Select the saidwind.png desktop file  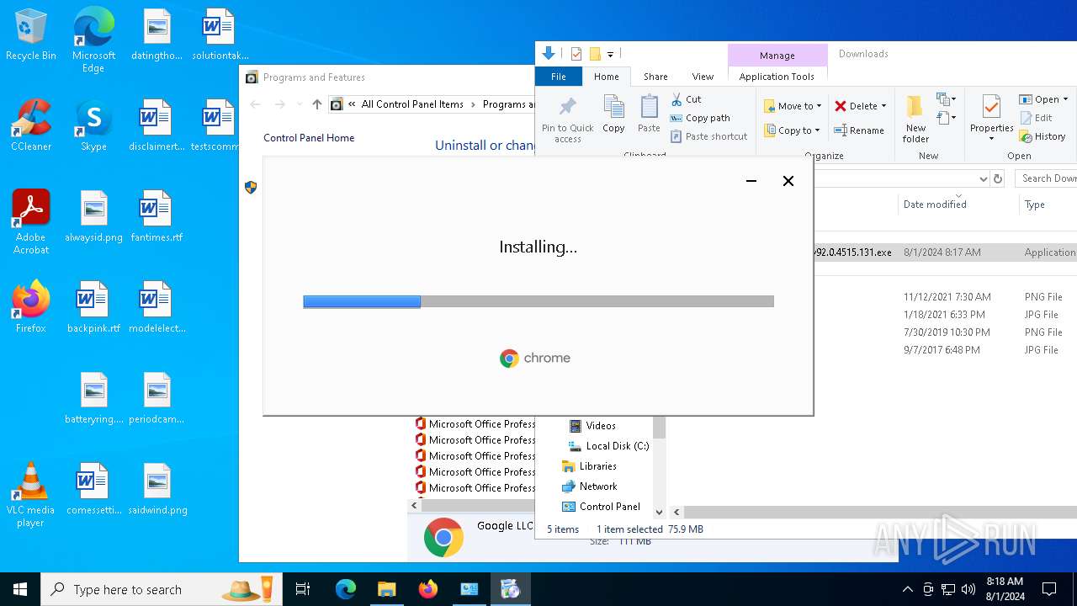coord(157,490)
